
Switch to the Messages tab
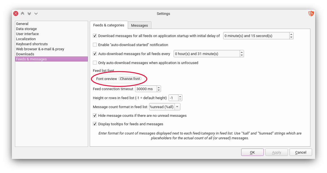(140, 25)
